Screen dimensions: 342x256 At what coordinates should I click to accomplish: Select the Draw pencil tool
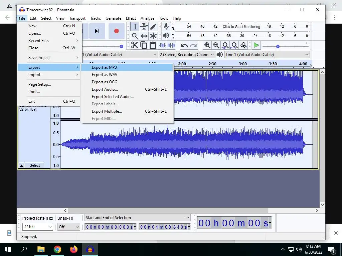tap(153, 27)
